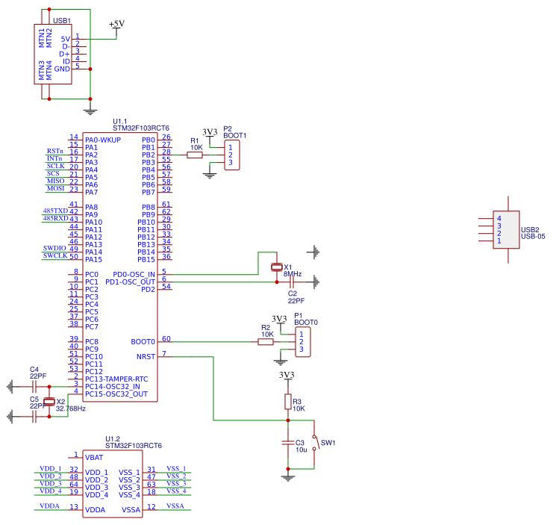Image resolution: width=553 pixels, height=525 pixels.
Task: Select the SWDIO net label
Action: 54,248
